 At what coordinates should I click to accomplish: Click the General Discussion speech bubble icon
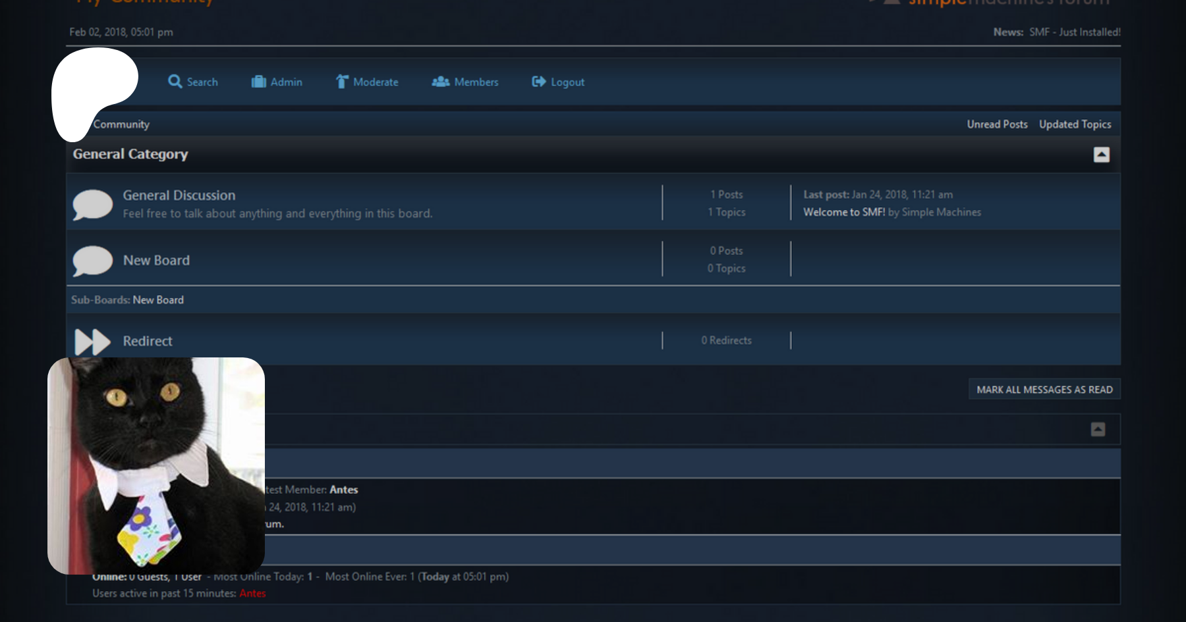(92, 205)
